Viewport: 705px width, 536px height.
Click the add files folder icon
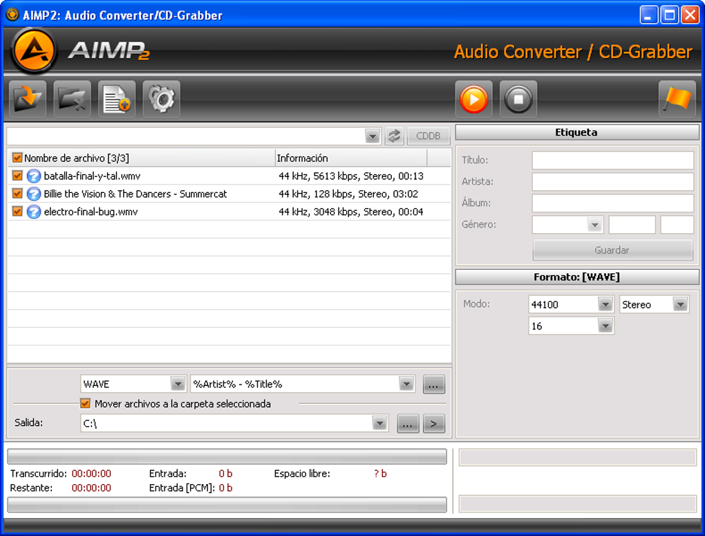[28, 99]
